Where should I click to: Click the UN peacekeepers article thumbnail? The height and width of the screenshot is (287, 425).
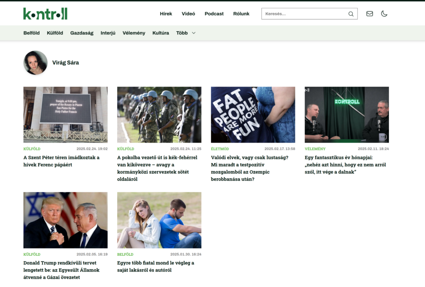[159, 115]
